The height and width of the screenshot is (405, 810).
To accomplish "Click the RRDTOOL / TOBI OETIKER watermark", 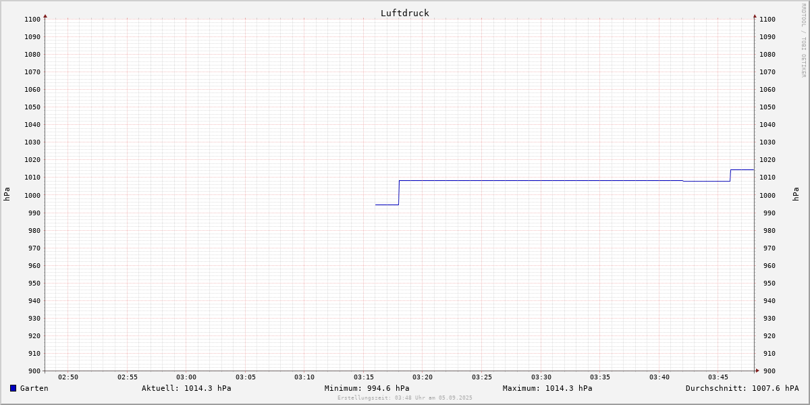I will pos(803,40).
